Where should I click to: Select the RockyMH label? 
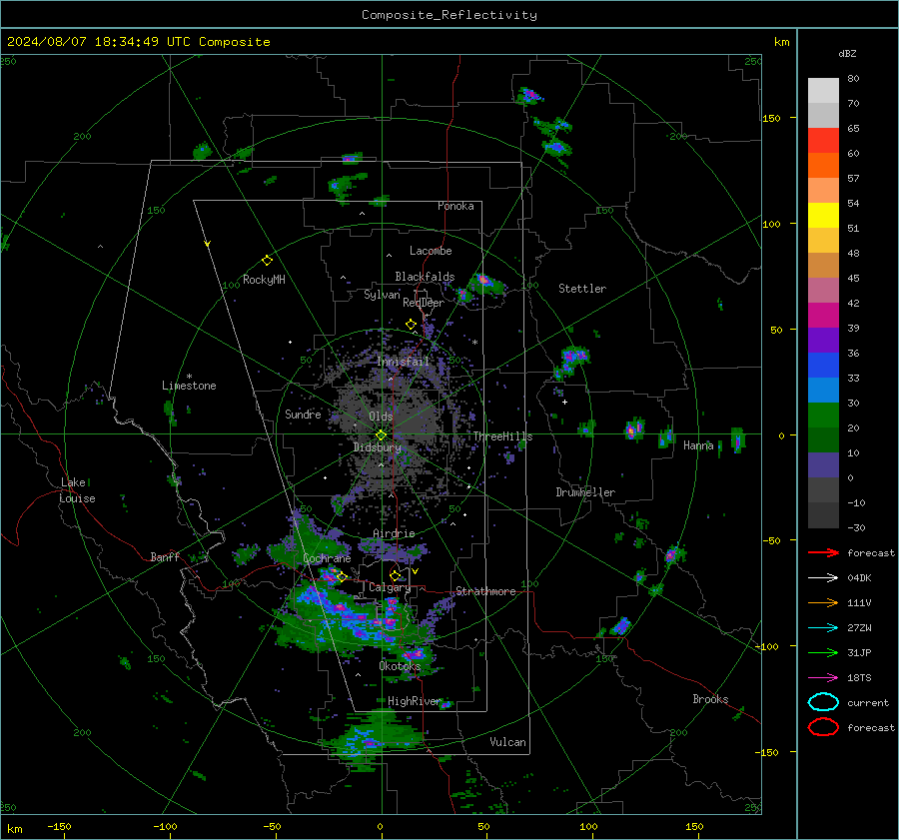264,280
